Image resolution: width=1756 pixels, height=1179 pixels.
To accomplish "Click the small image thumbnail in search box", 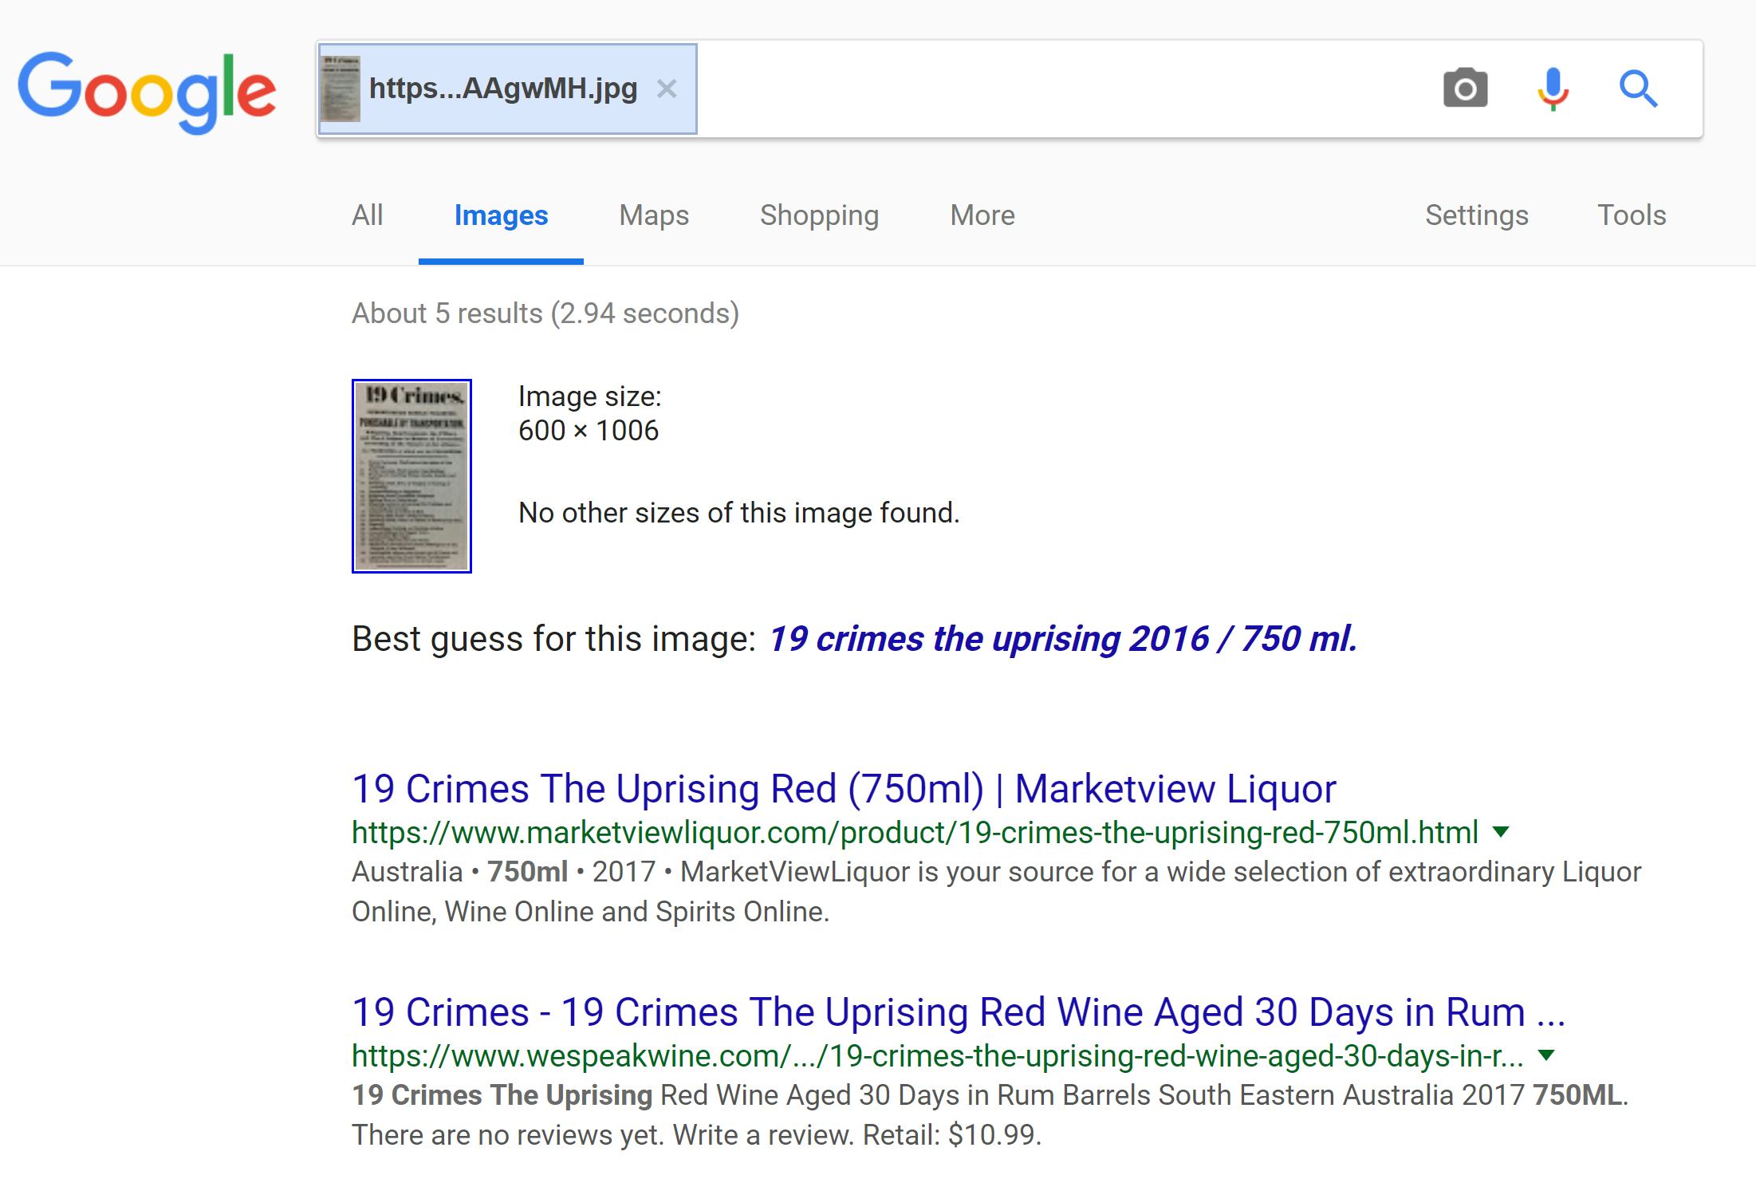I will [341, 89].
